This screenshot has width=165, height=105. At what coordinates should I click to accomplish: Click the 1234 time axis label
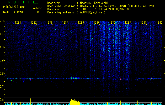tap(65, 22)
